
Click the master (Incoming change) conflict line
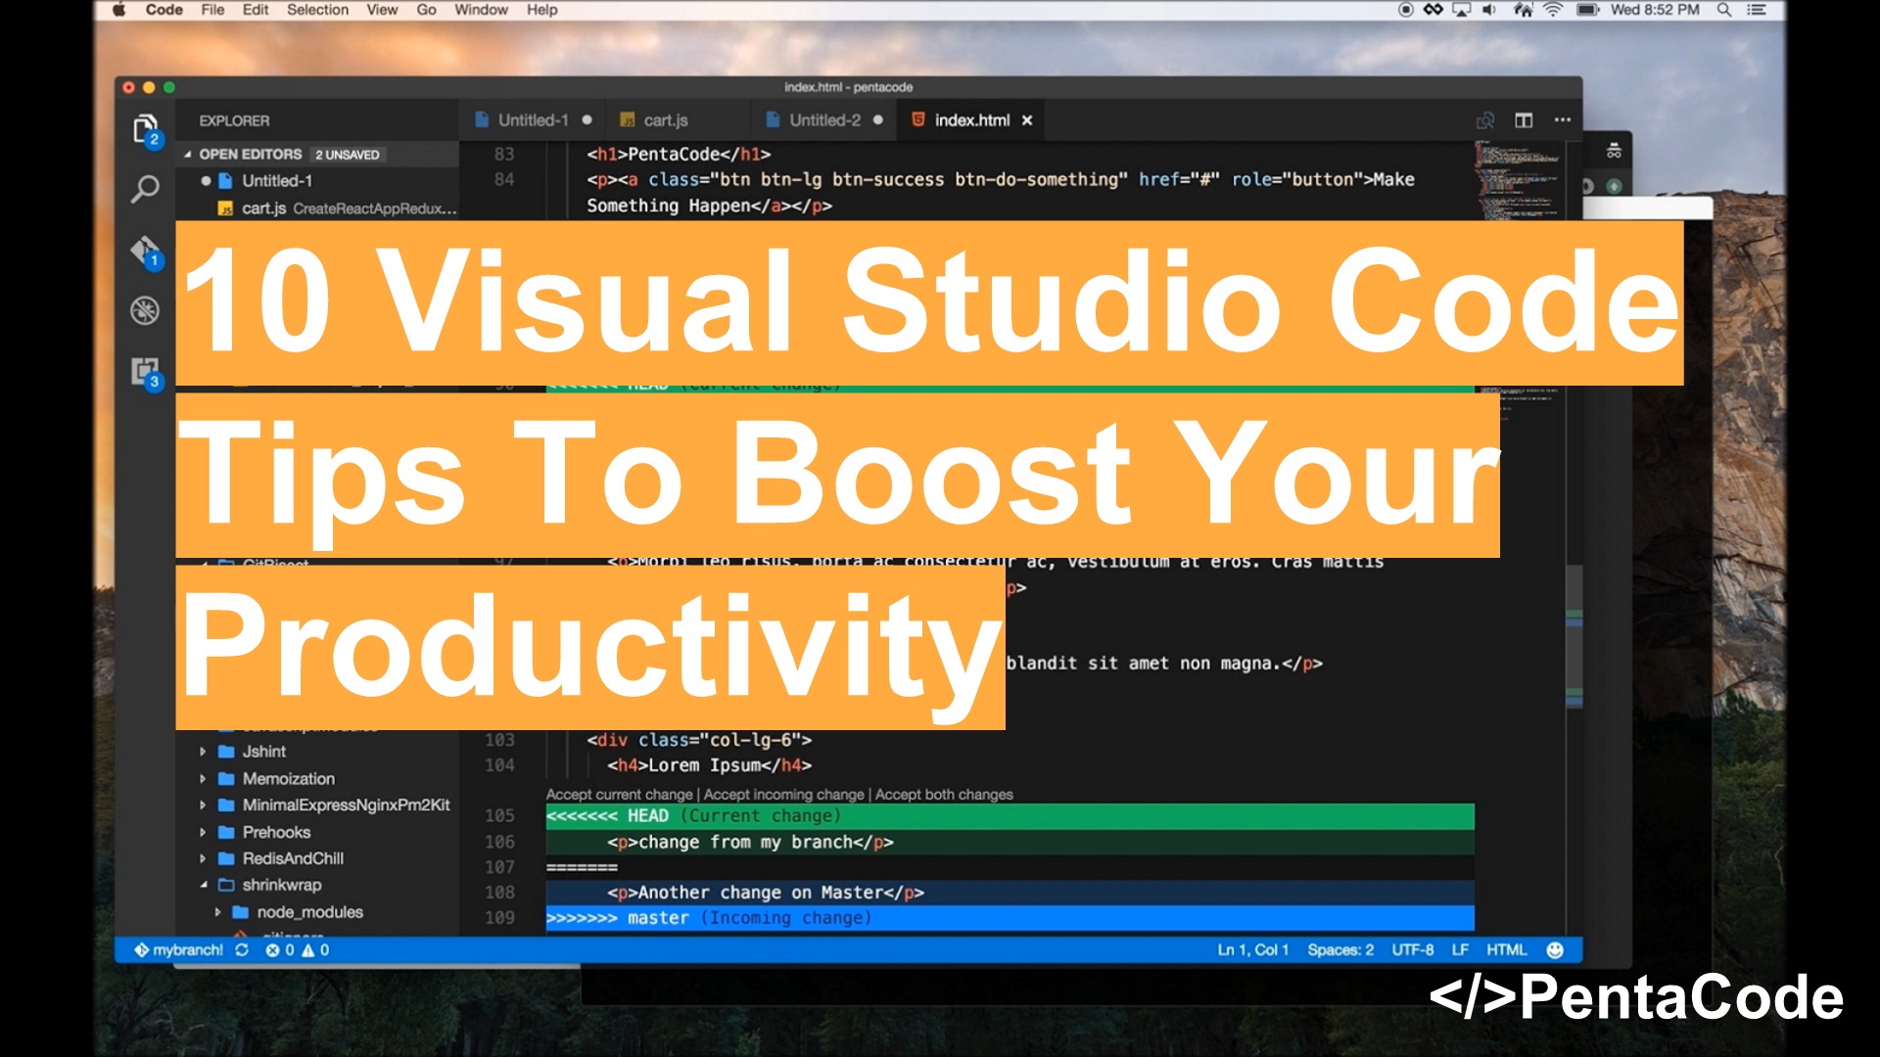[x=1010, y=918]
